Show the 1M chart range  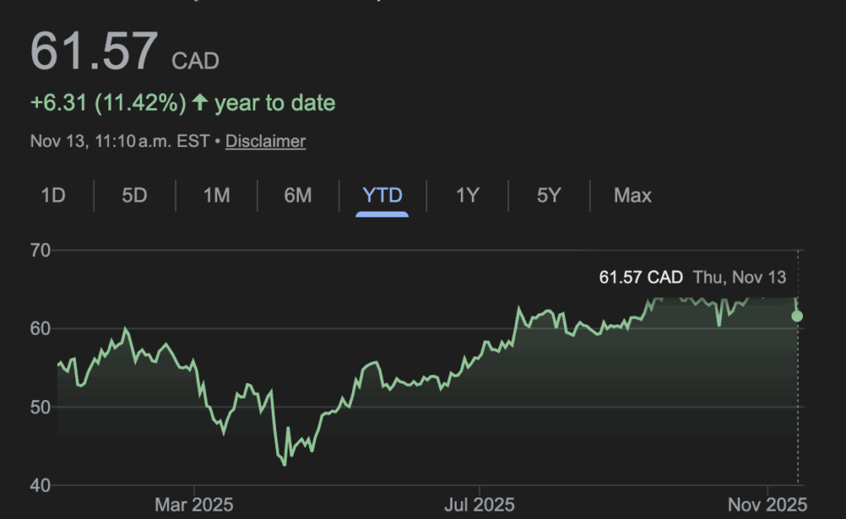[216, 196]
